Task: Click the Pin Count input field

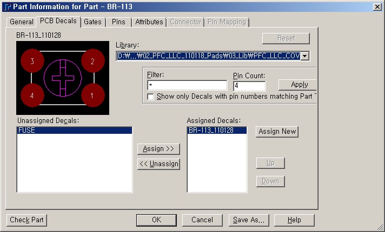Action: pyautogui.click(x=249, y=85)
